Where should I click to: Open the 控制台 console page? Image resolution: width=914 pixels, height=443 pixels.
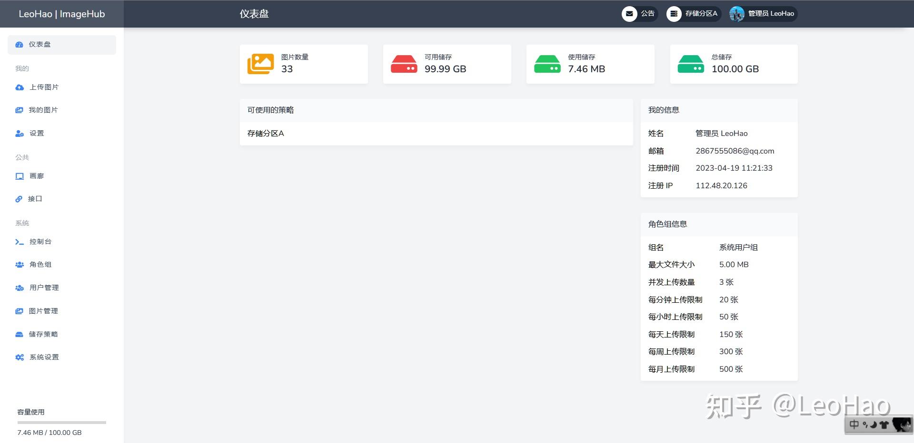[x=40, y=241]
